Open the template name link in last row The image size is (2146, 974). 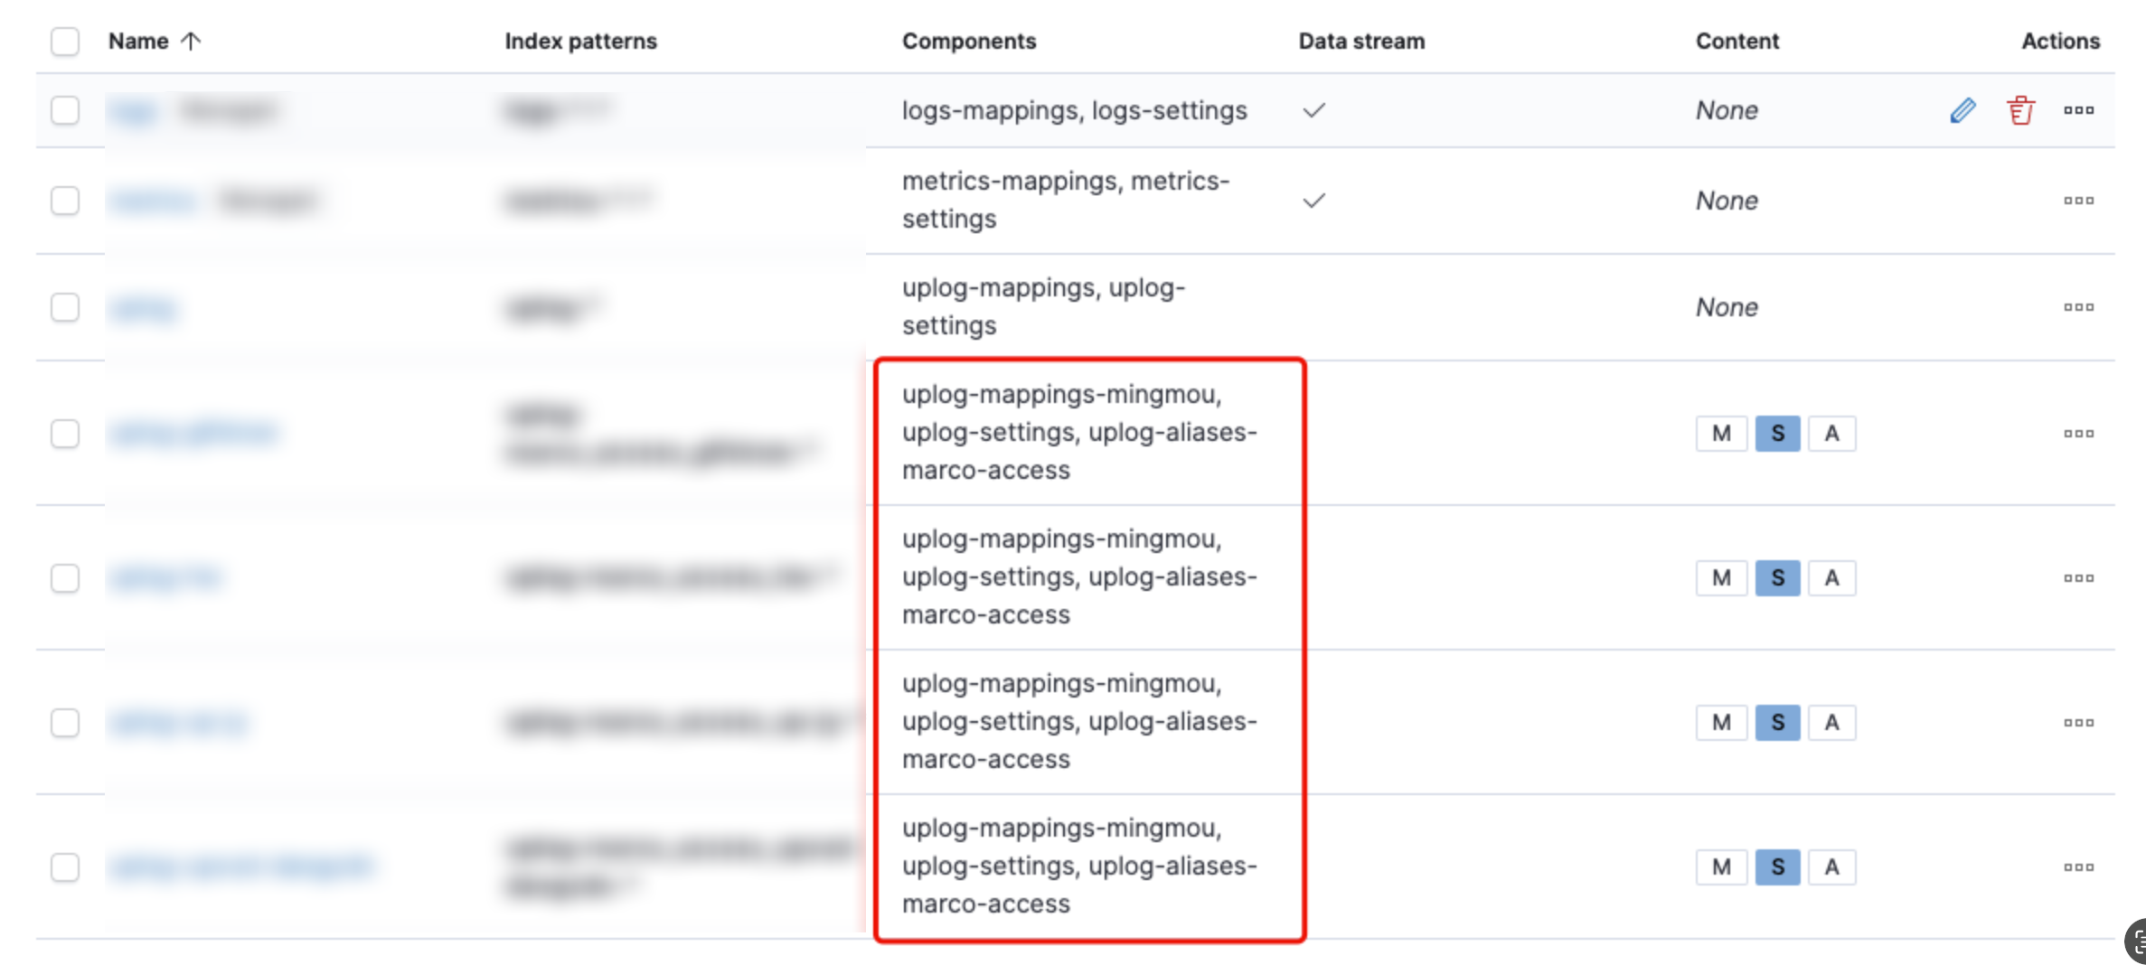point(240,867)
